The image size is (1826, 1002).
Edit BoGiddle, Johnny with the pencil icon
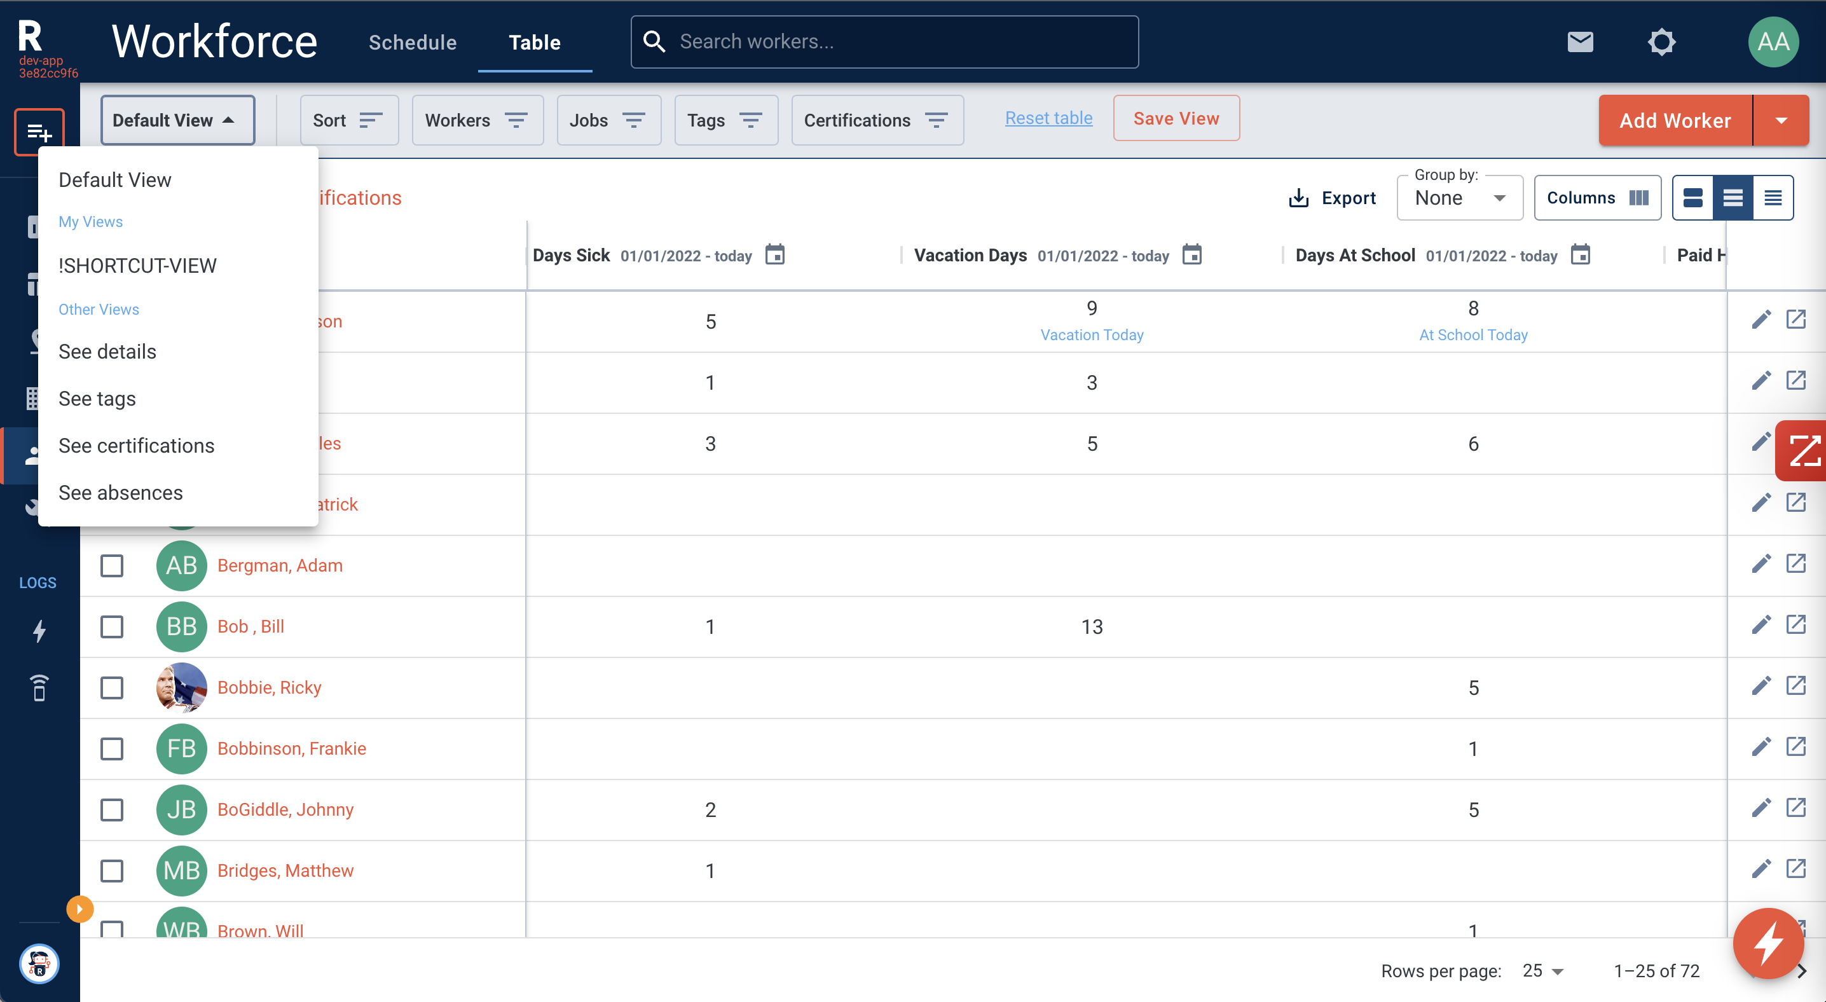click(x=1761, y=808)
